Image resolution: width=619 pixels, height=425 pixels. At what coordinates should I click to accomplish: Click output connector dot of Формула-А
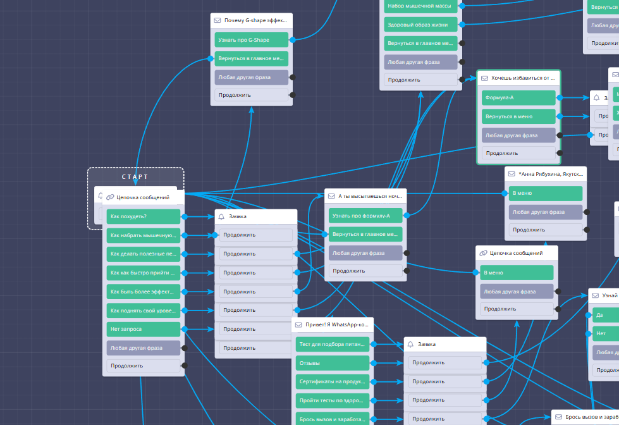pos(560,98)
